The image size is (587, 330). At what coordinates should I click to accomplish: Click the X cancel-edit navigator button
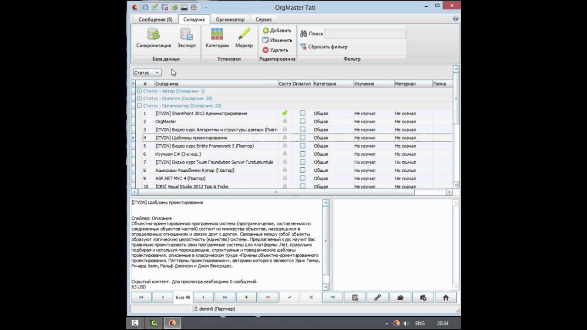(311, 297)
